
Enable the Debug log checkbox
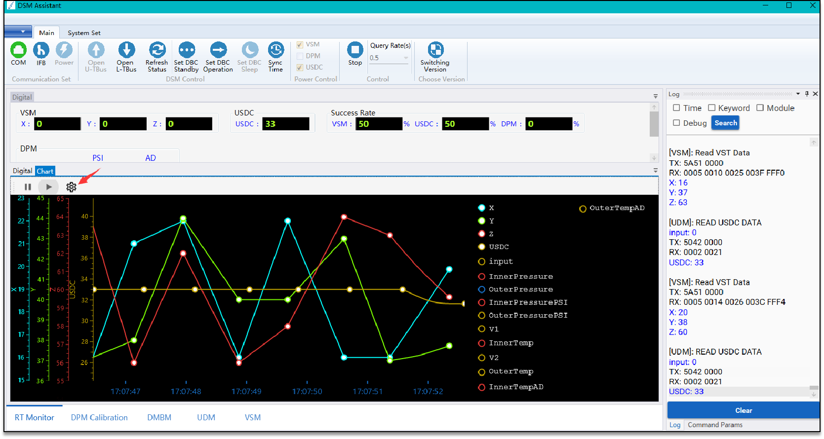click(x=676, y=123)
